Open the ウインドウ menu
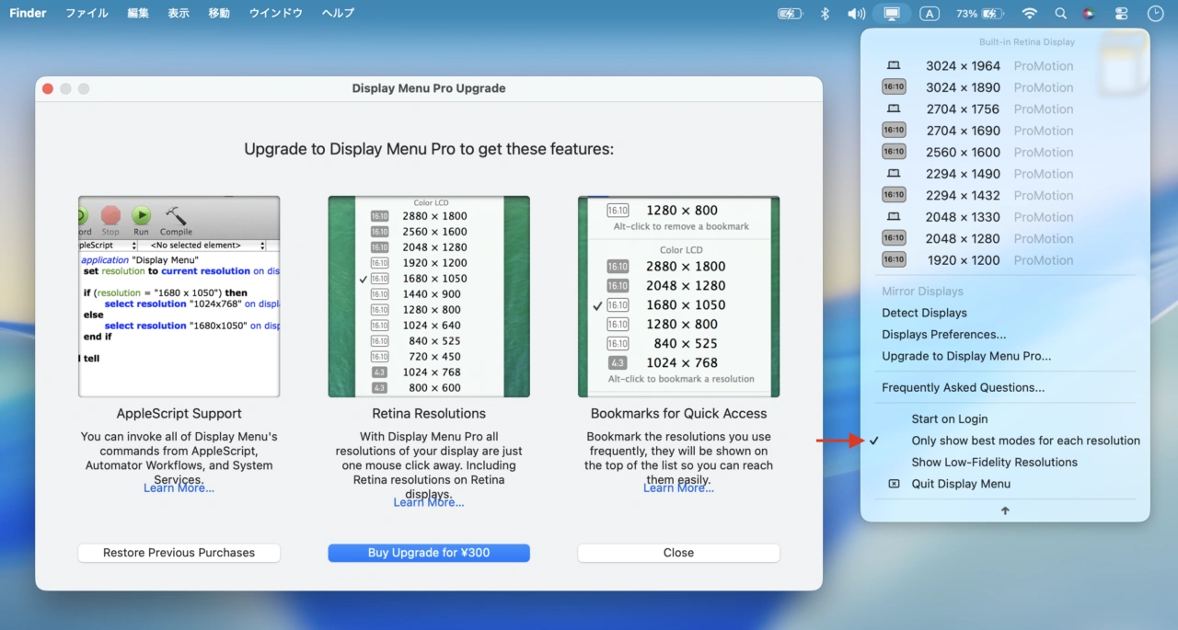1178x630 pixels. [x=276, y=13]
